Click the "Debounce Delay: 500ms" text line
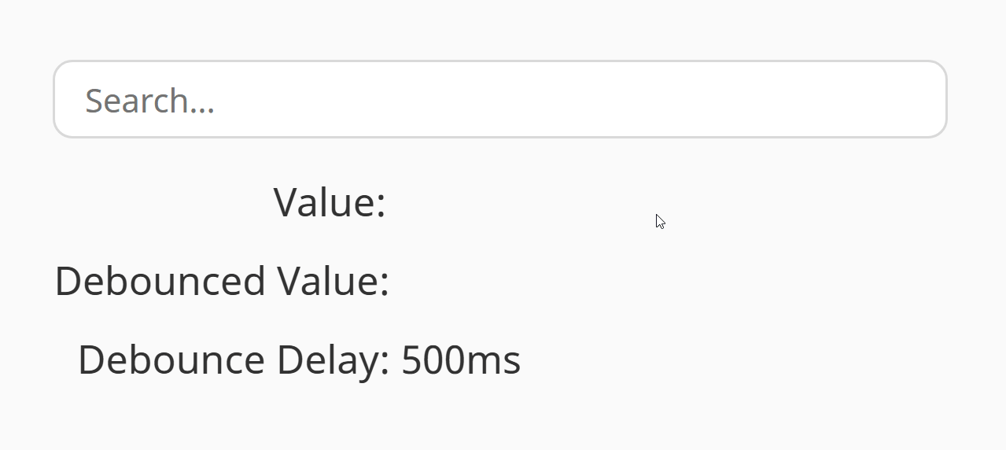1006x450 pixels. coord(299,360)
